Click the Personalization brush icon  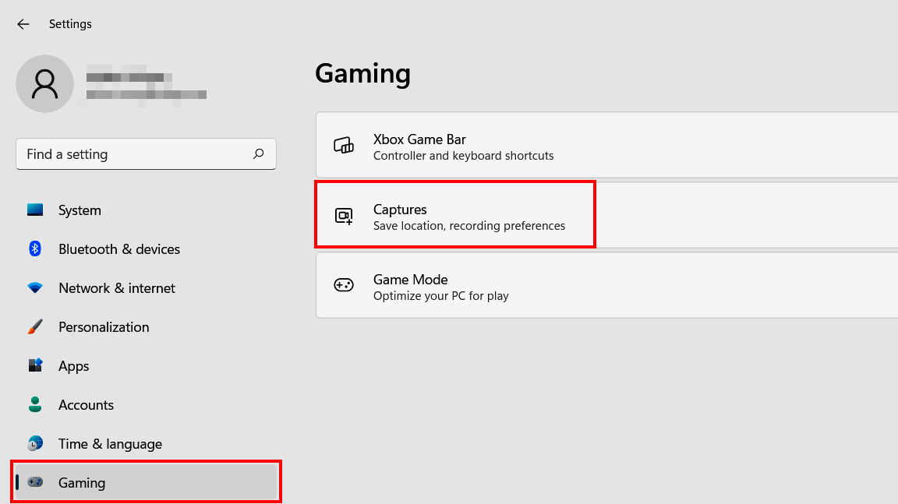tap(35, 326)
